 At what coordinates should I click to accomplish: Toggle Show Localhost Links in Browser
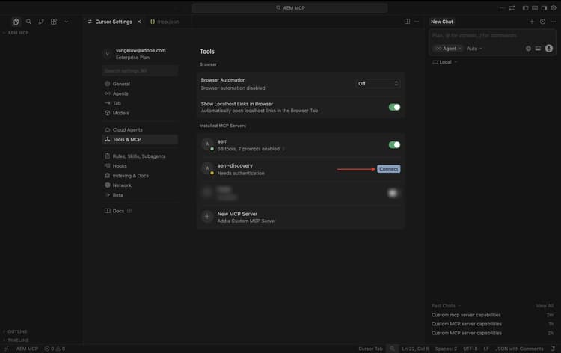point(394,107)
